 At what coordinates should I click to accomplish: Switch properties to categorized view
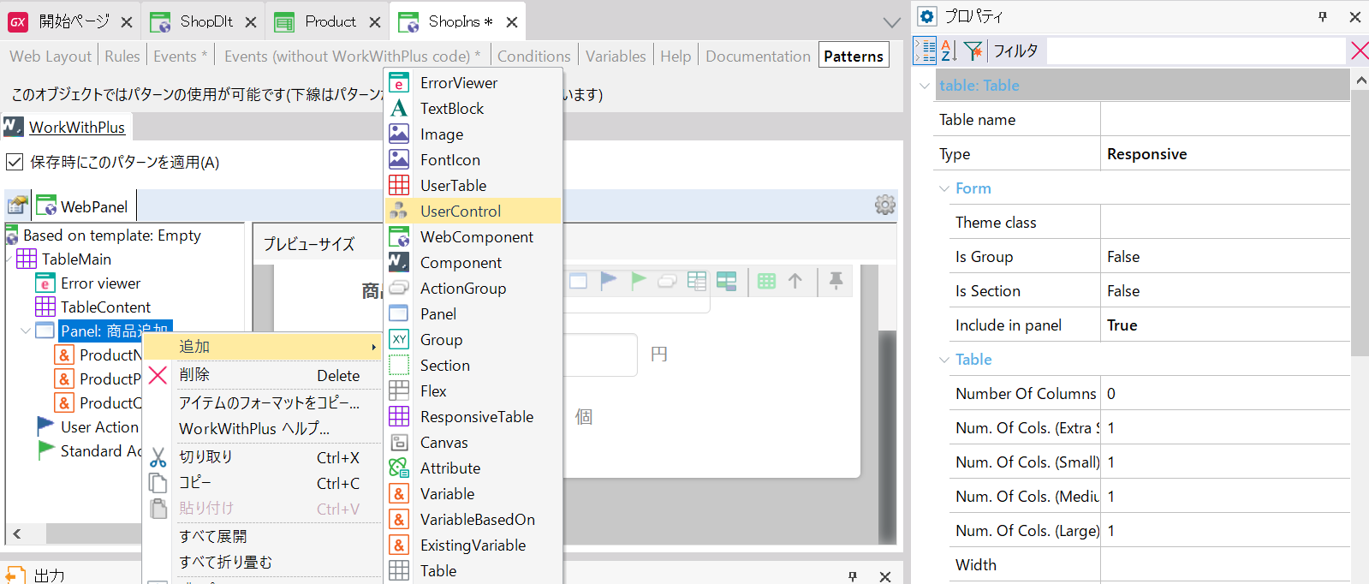click(x=925, y=51)
